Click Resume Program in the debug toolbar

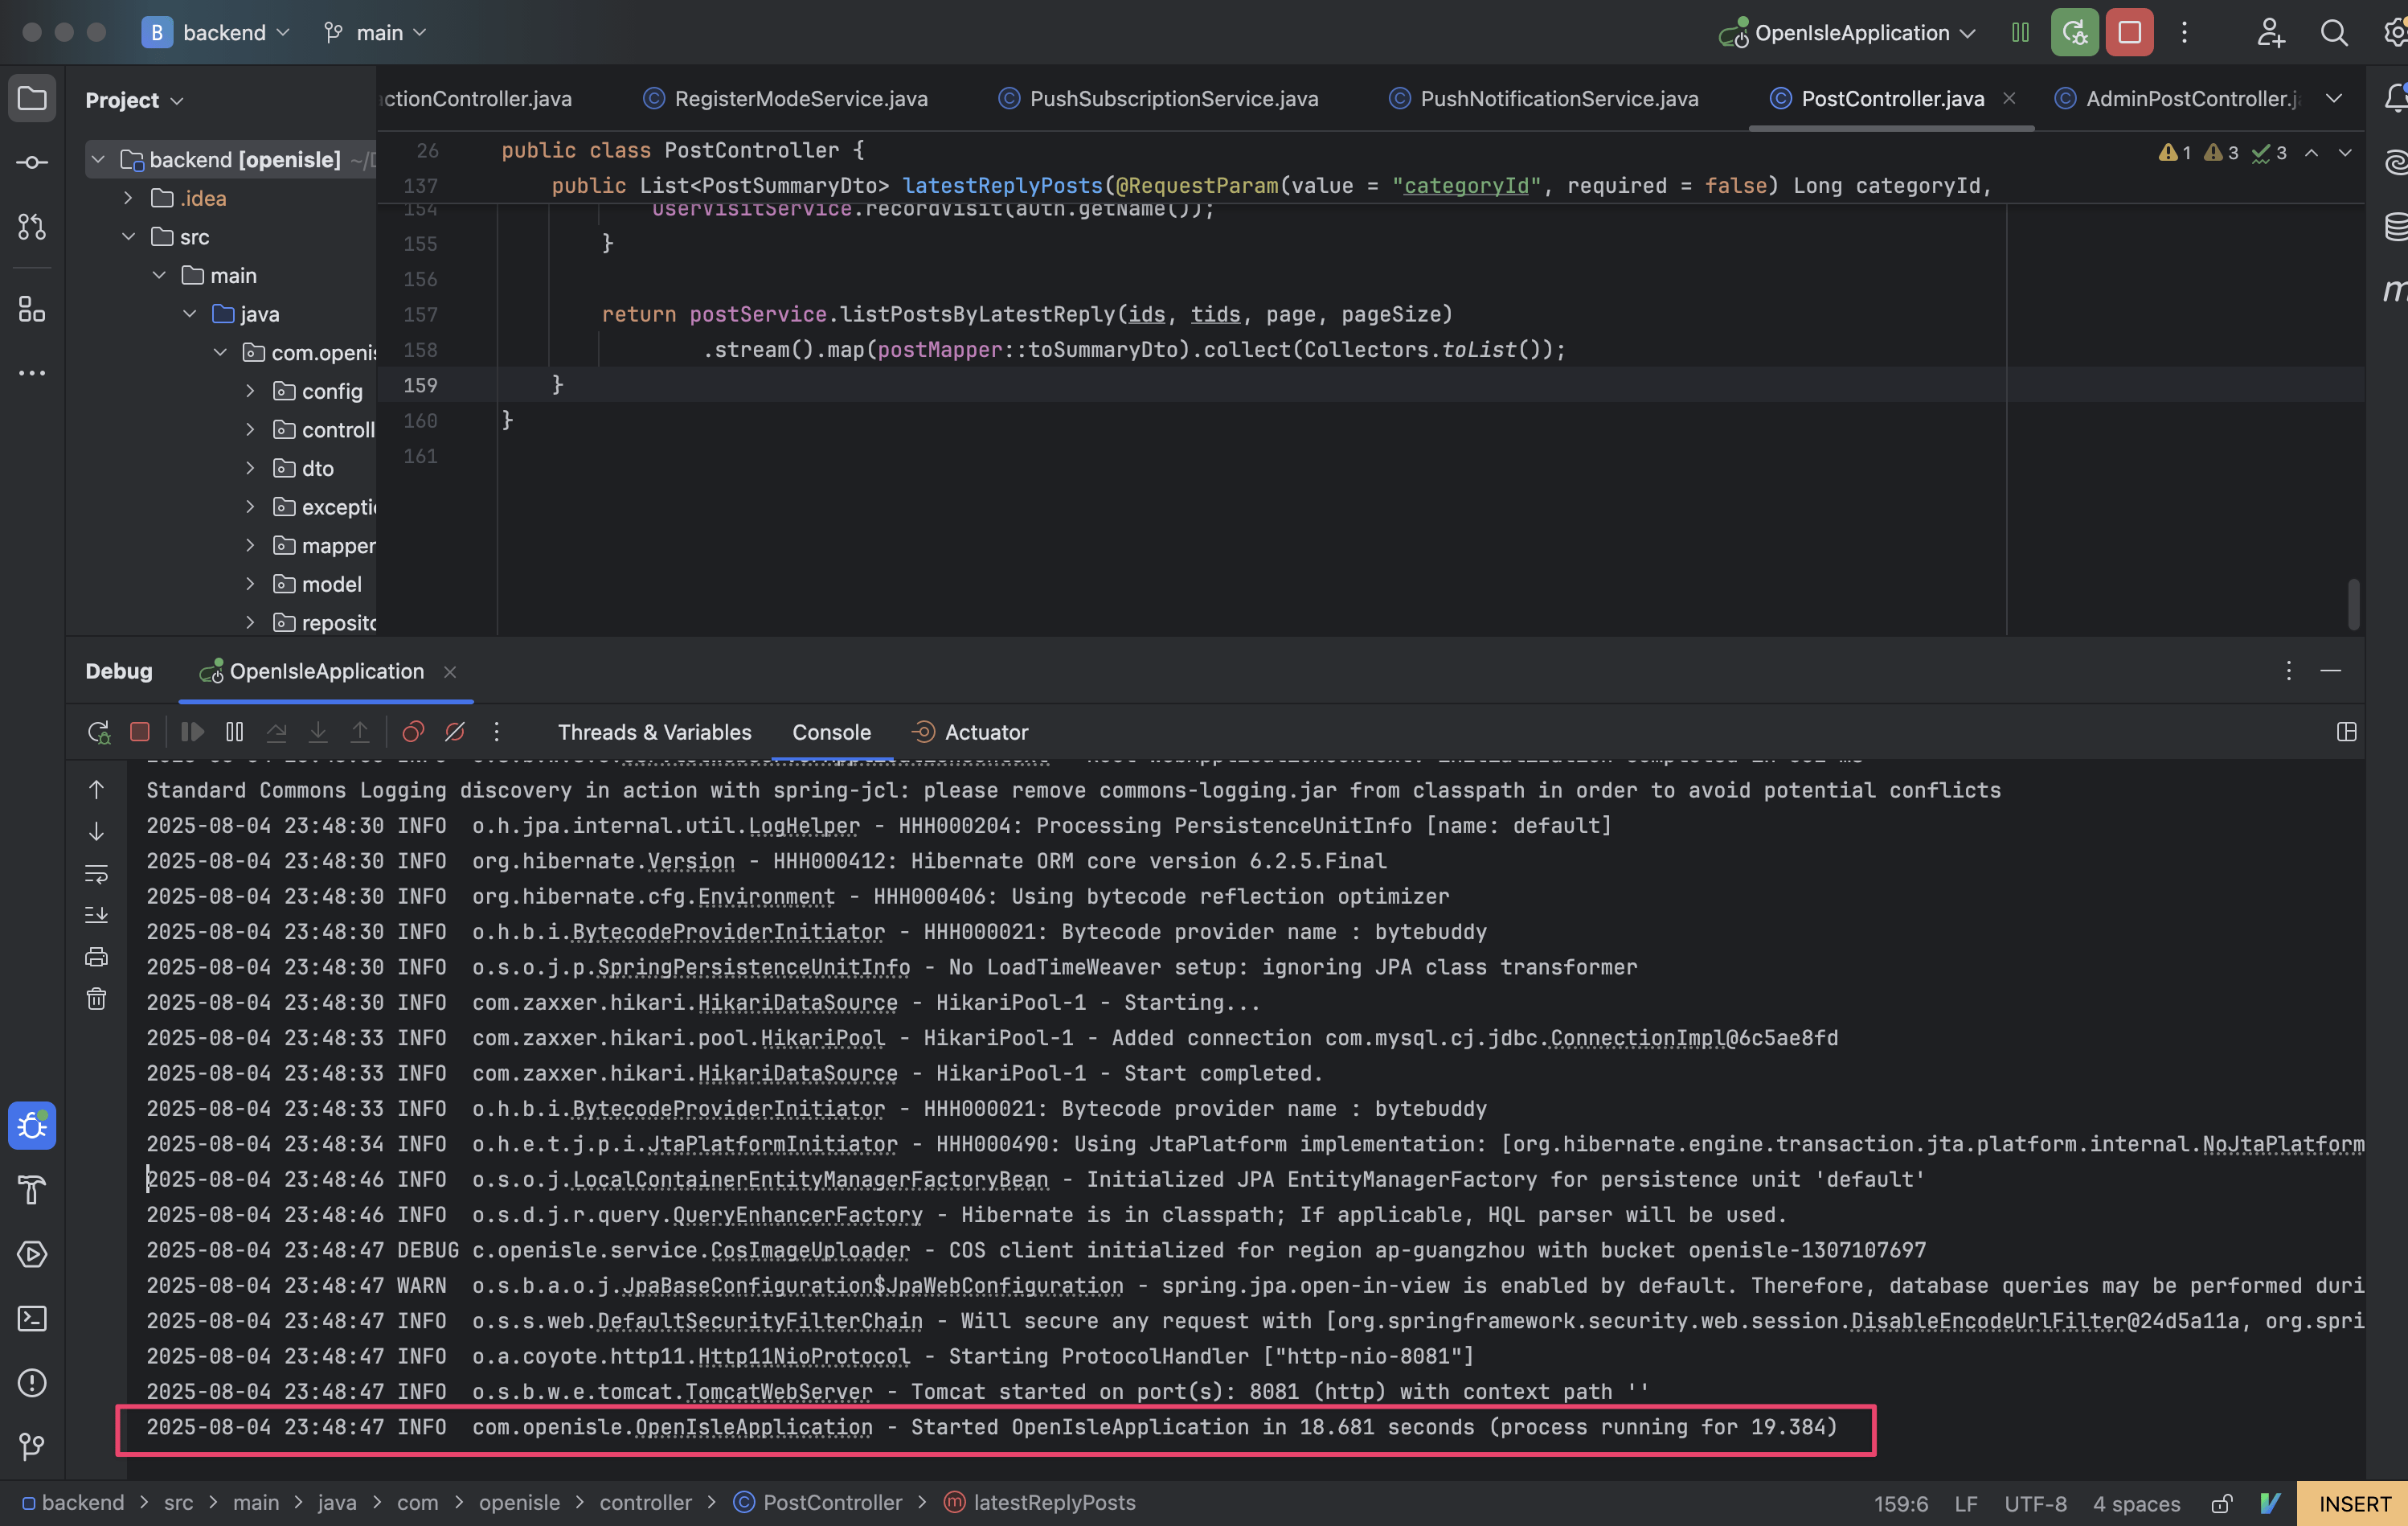pos(192,732)
